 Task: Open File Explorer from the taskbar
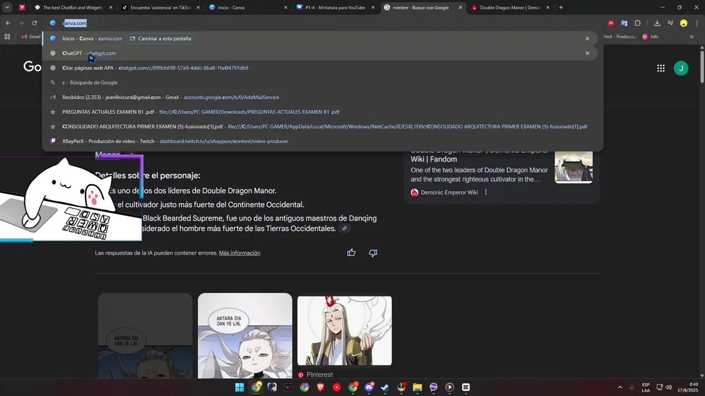pyautogui.click(x=417, y=387)
